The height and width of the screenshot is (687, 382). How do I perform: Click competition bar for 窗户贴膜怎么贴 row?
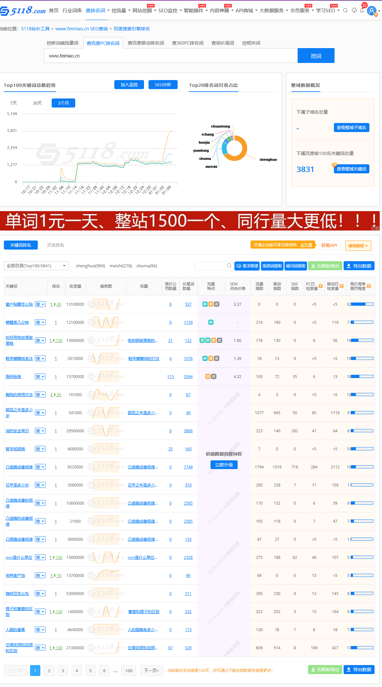(362, 304)
